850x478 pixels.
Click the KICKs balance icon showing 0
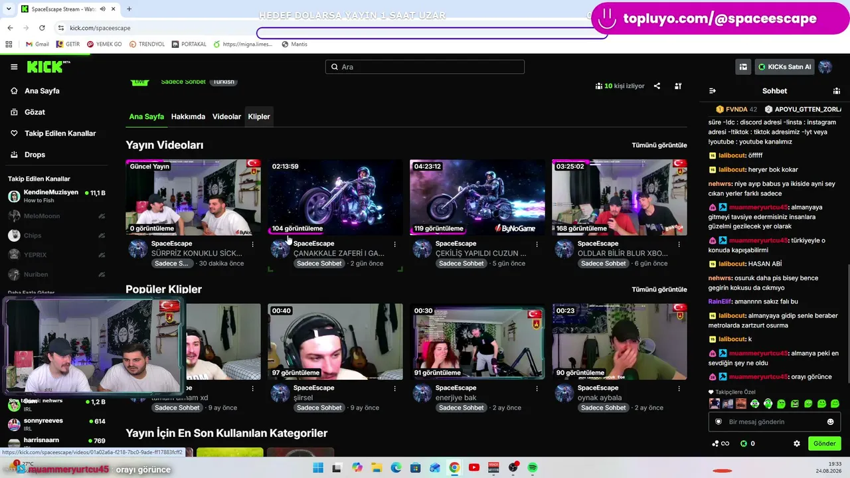pyautogui.click(x=747, y=443)
